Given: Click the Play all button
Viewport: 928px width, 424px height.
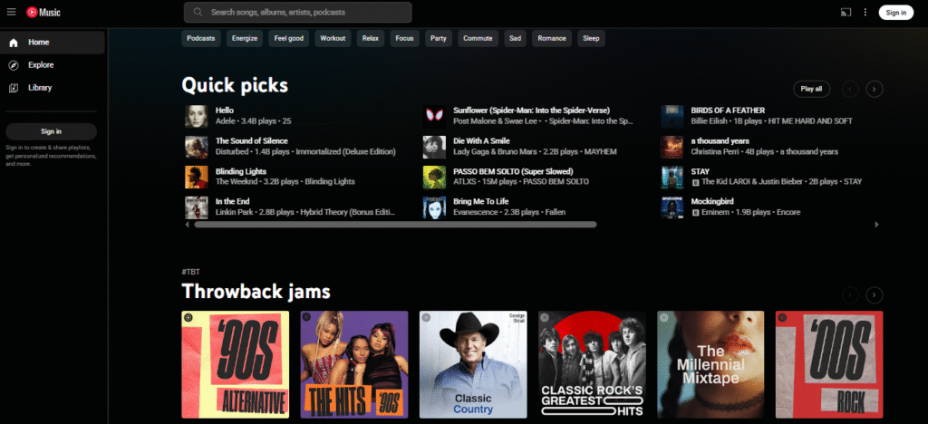Looking at the screenshot, I should [811, 89].
